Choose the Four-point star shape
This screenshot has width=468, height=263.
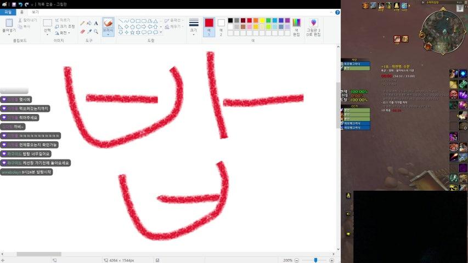point(127,32)
